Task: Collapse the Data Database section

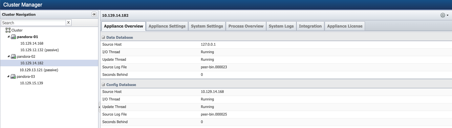Action: [x=103, y=37]
